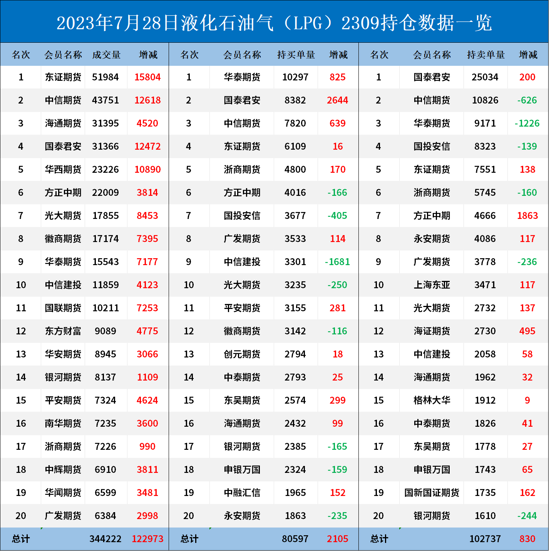The image size is (549, 551).
Task: Select the cell showing 43751
Action: [x=105, y=100]
